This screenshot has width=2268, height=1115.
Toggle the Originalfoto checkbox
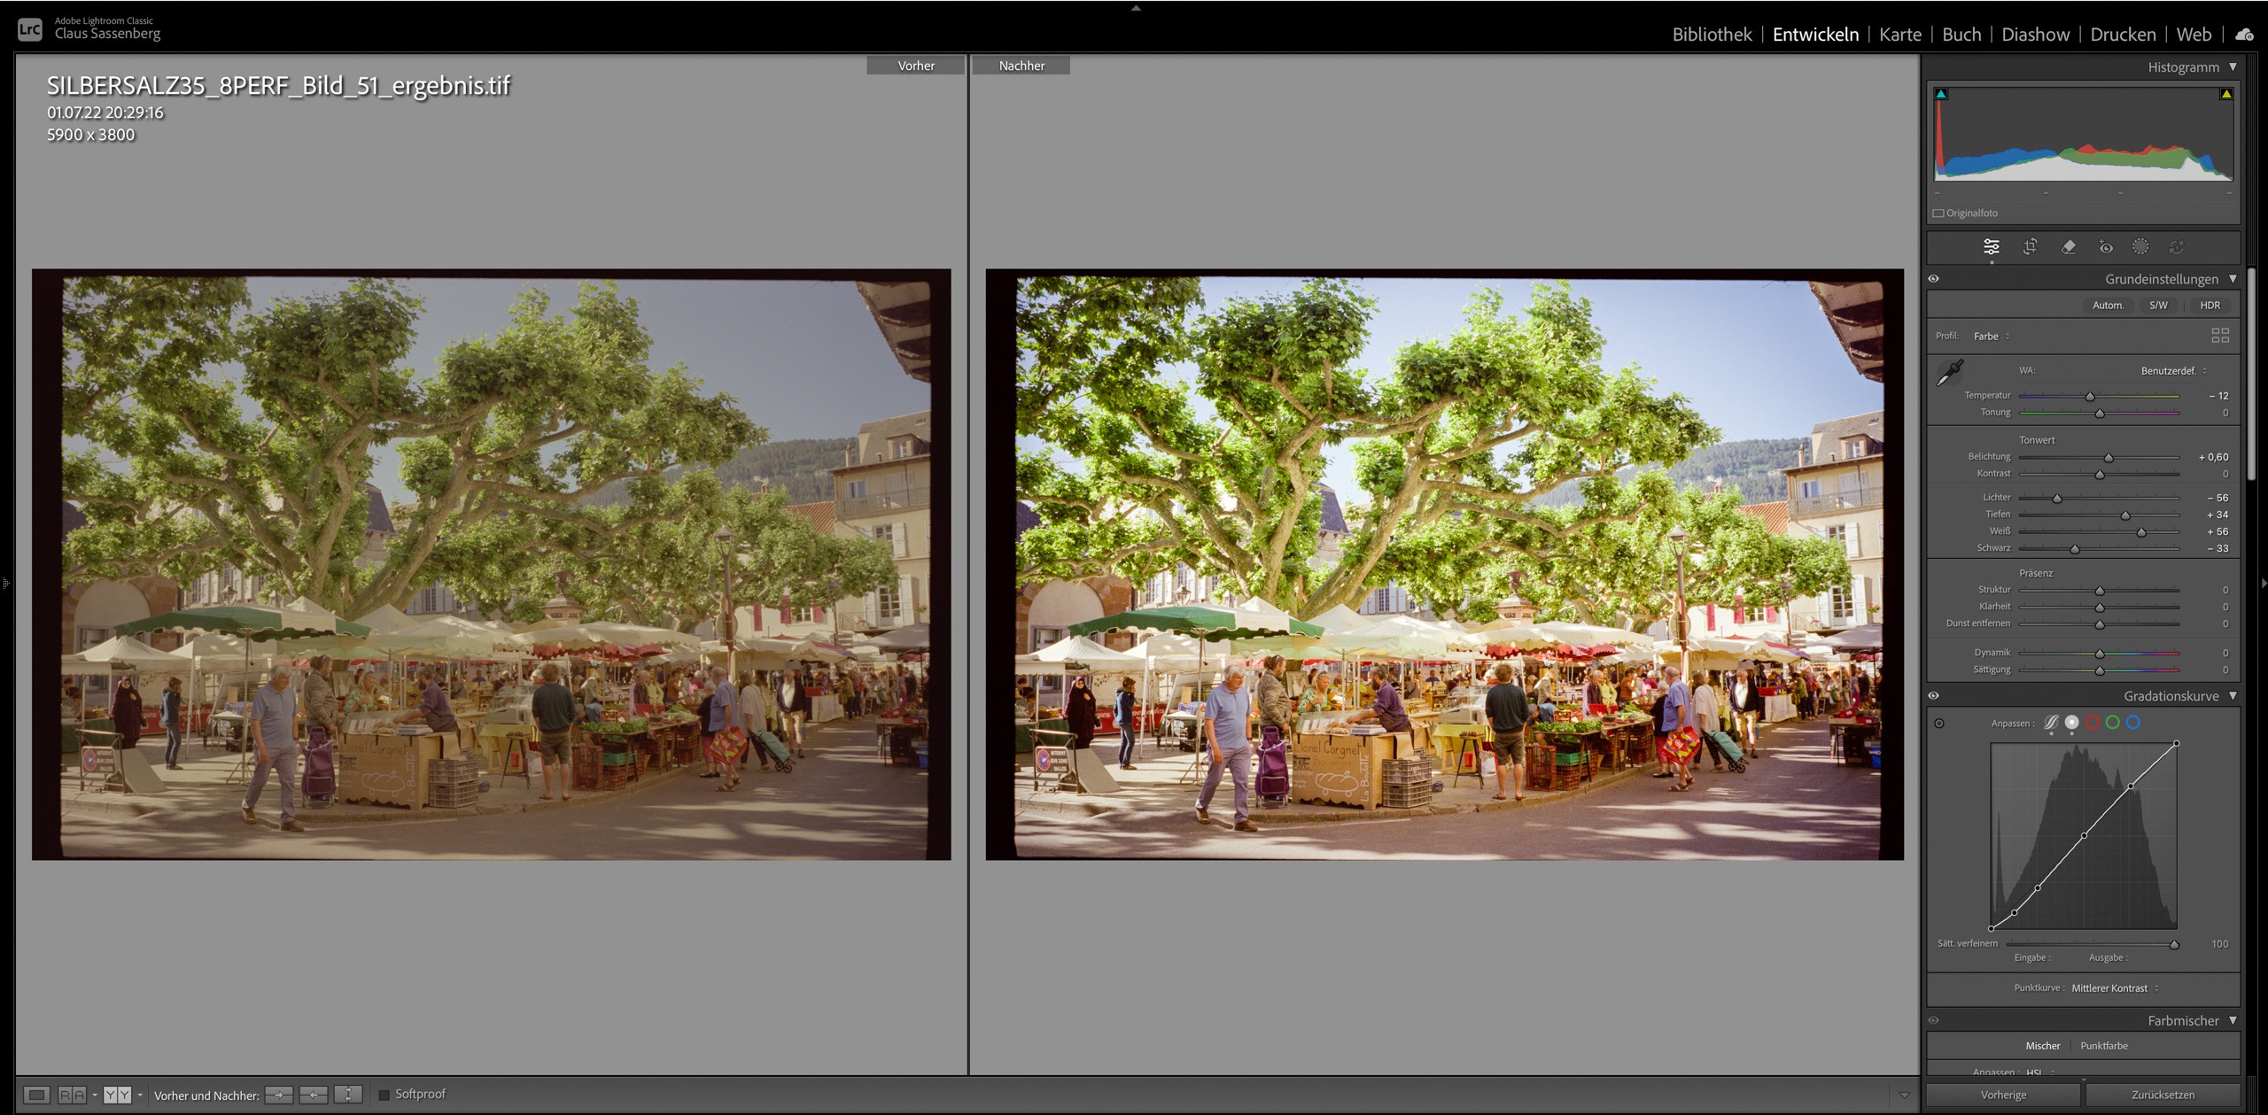1938,213
